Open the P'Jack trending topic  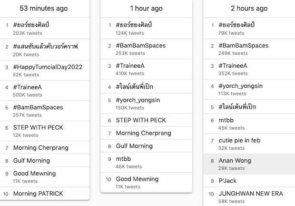(x=227, y=181)
